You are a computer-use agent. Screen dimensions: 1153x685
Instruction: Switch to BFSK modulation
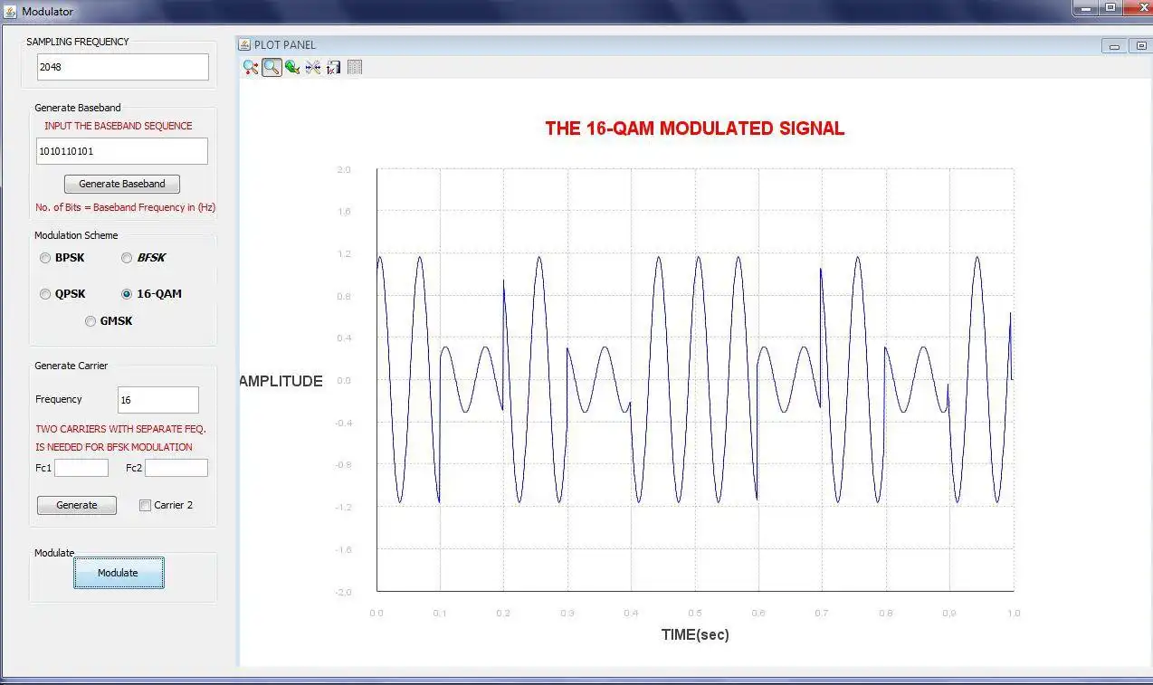(127, 258)
